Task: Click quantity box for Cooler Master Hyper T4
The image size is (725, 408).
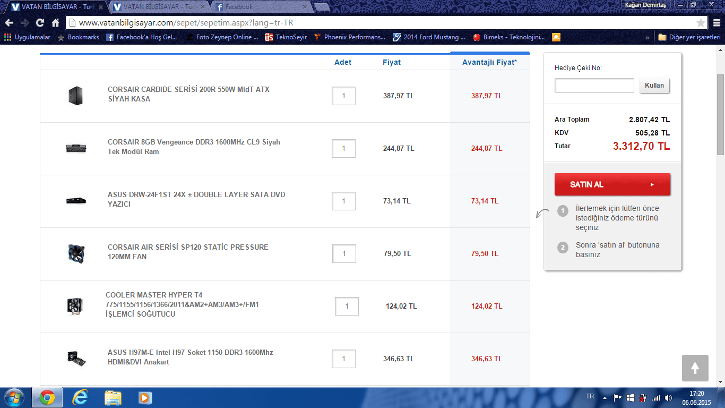Action: click(347, 306)
